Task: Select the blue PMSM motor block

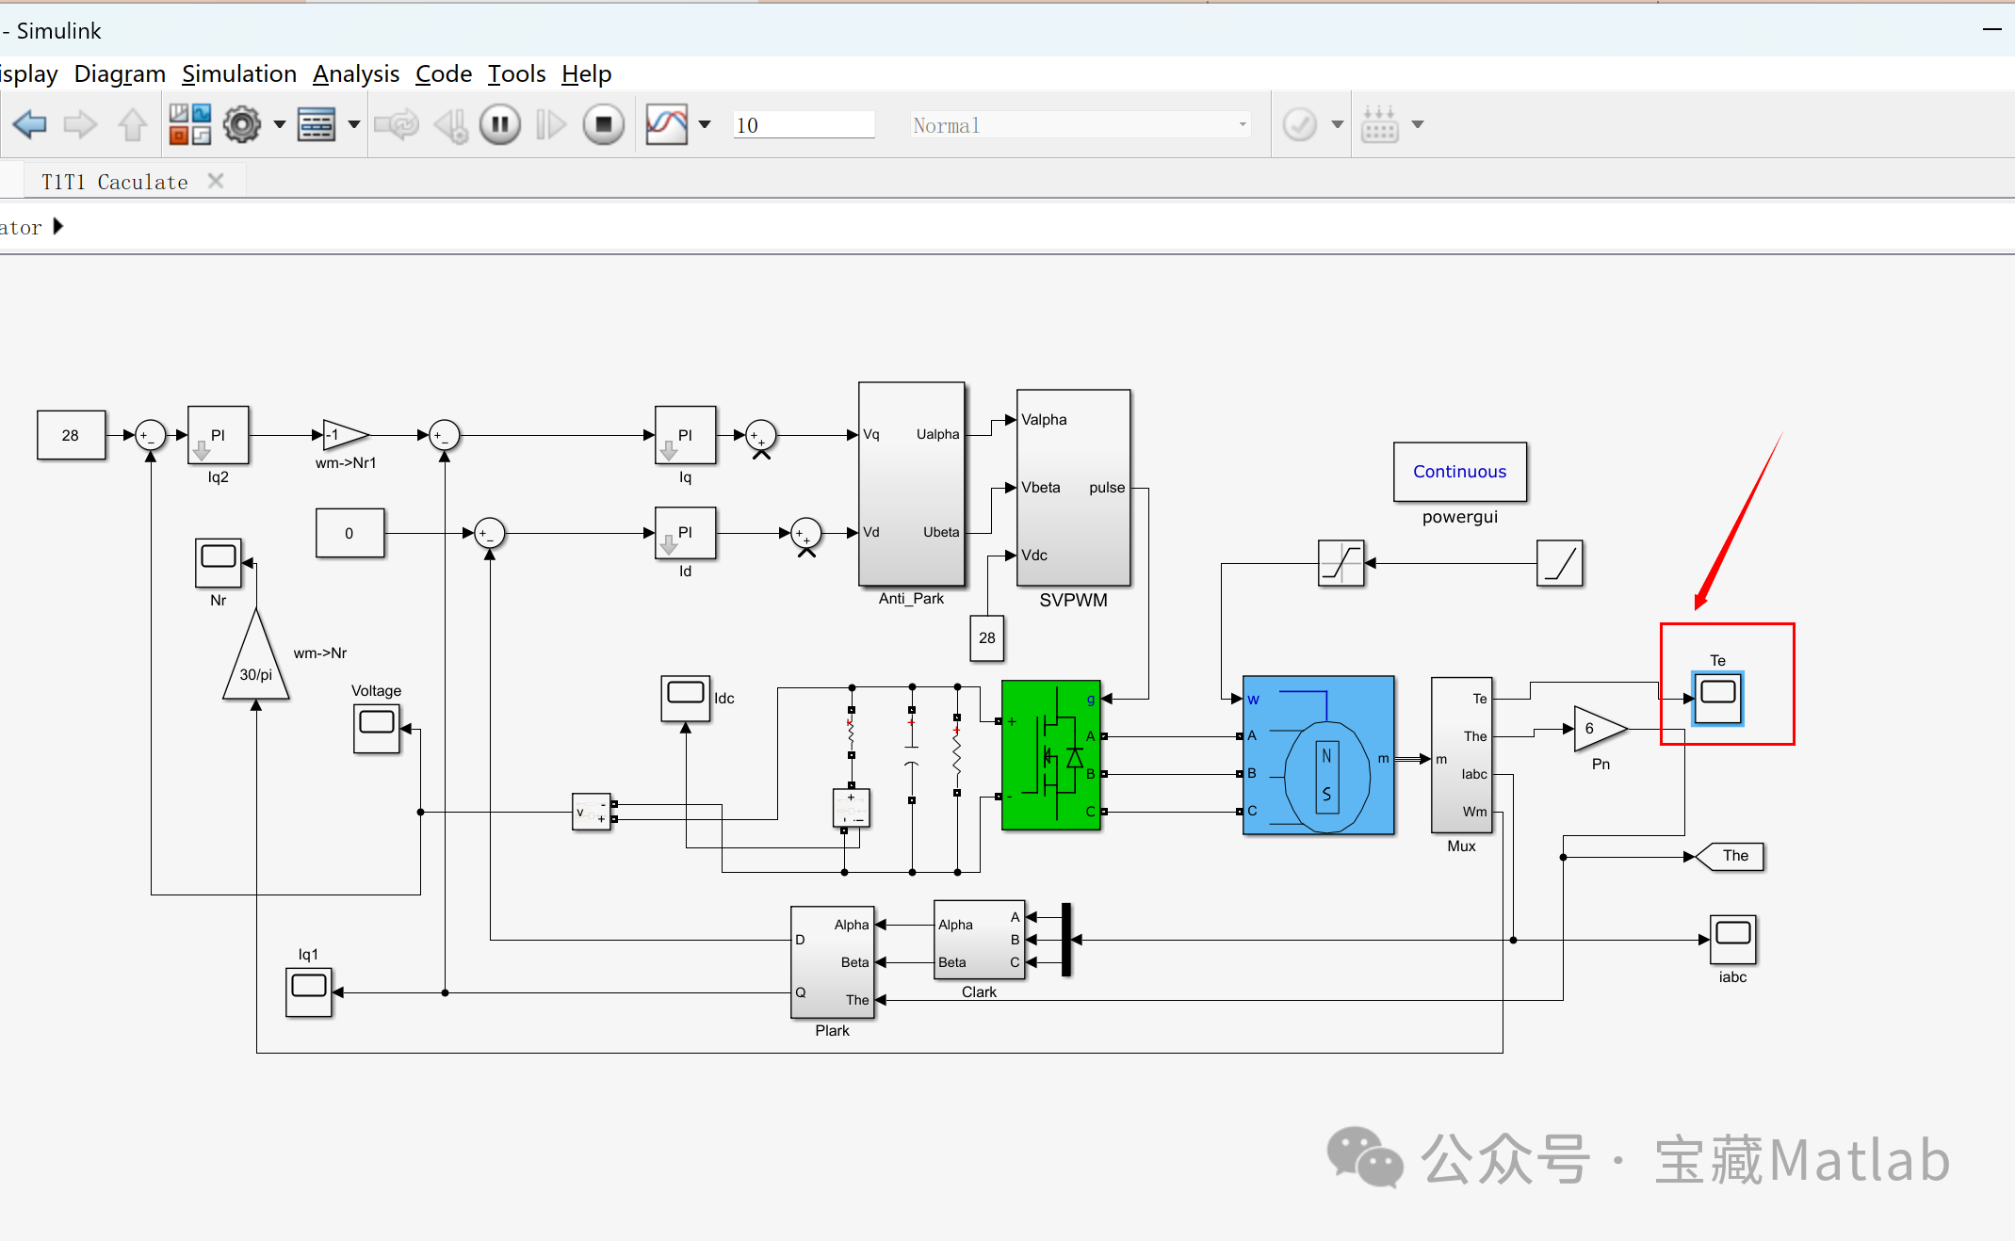Action: [x=1319, y=755]
